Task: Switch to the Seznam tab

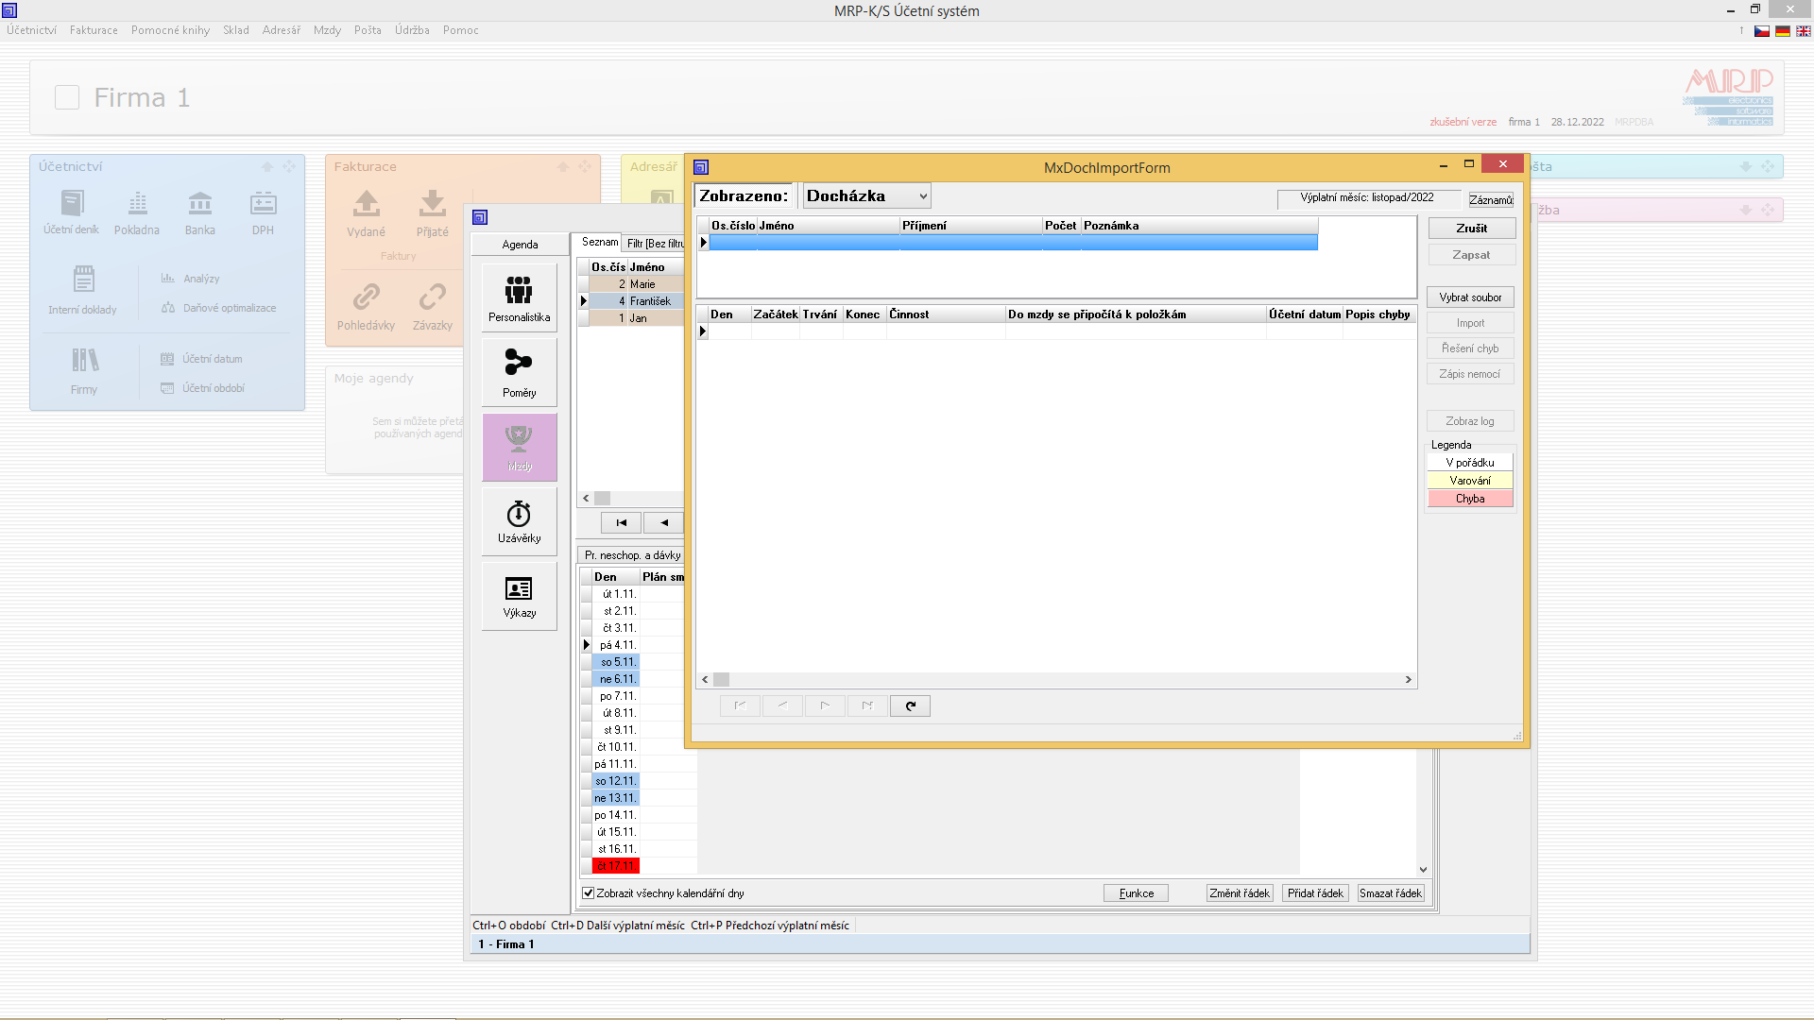Action: [x=599, y=243]
